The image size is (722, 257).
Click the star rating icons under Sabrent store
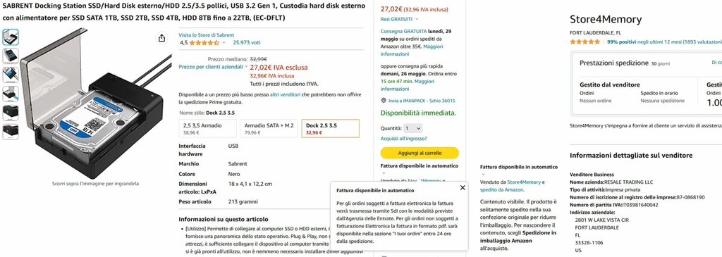pos(204,43)
